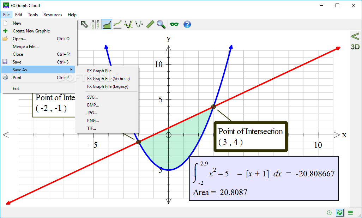Viewport: 362px width, 218px height.
Task: Click the history clock icon in status bar
Action: tap(329, 213)
